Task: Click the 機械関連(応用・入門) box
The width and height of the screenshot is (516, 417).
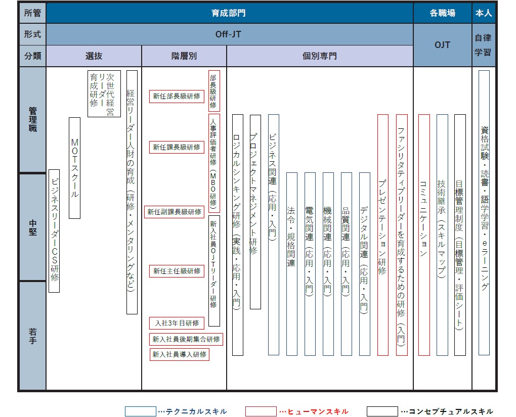Action: click(328, 264)
